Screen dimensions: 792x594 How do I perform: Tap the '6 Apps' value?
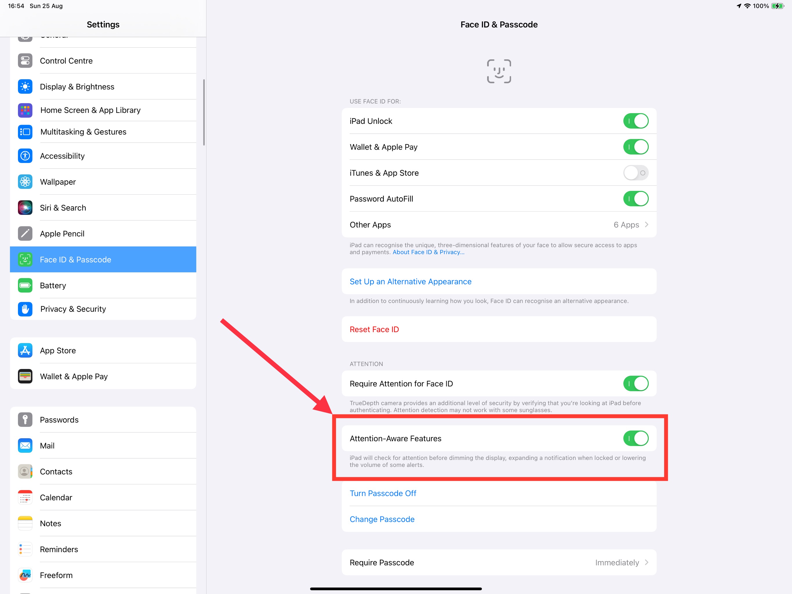pyautogui.click(x=626, y=224)
